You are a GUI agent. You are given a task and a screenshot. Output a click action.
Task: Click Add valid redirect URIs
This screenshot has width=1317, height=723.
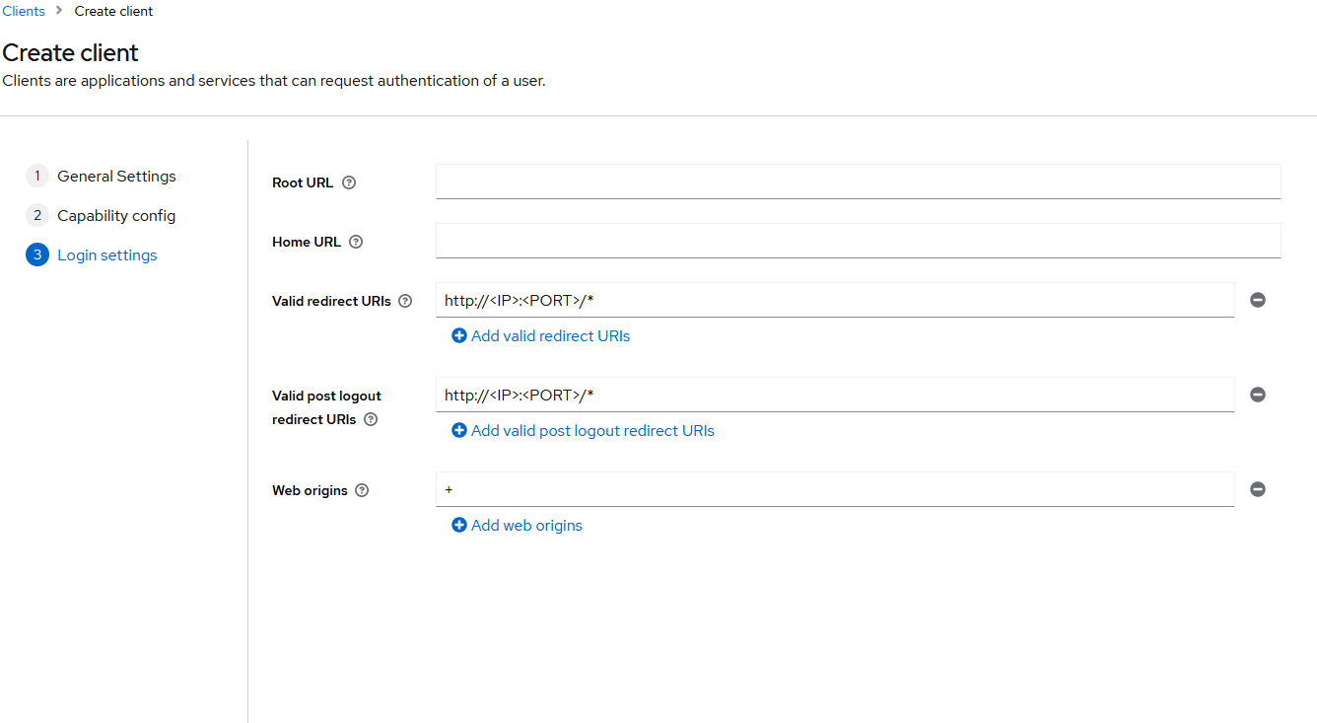click(540, 335)
